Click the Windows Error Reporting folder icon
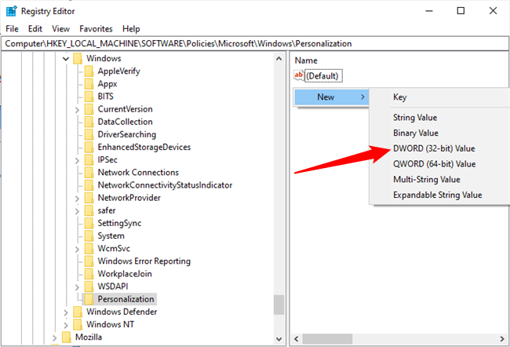The height and width of the screenshot is (347, 510). point(89,261)
